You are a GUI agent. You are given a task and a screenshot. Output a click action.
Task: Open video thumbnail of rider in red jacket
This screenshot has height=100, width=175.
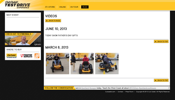[82, 63]
